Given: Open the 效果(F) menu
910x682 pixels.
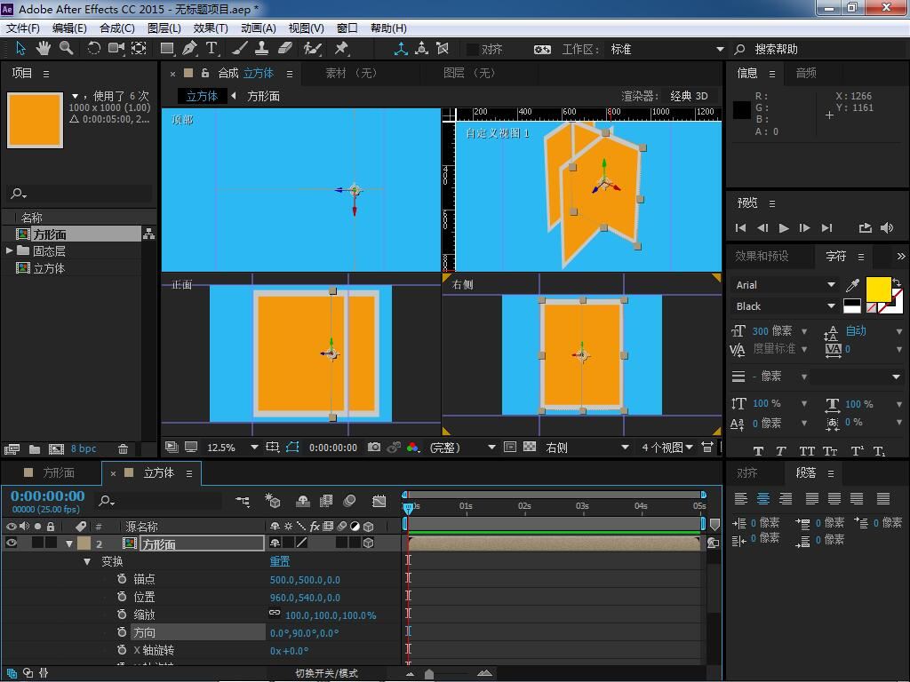Looking at the screenshot, I should [x=212, y=28].
